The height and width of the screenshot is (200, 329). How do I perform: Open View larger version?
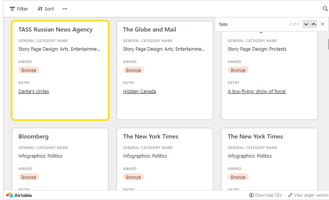click(x=308, y=195)
